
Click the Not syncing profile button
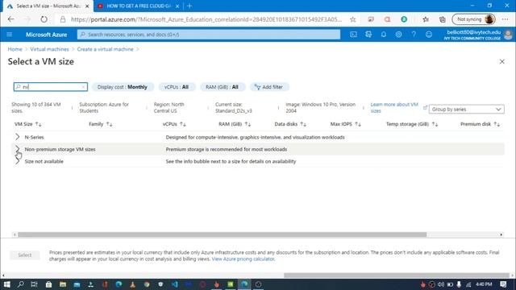[474, 19]
